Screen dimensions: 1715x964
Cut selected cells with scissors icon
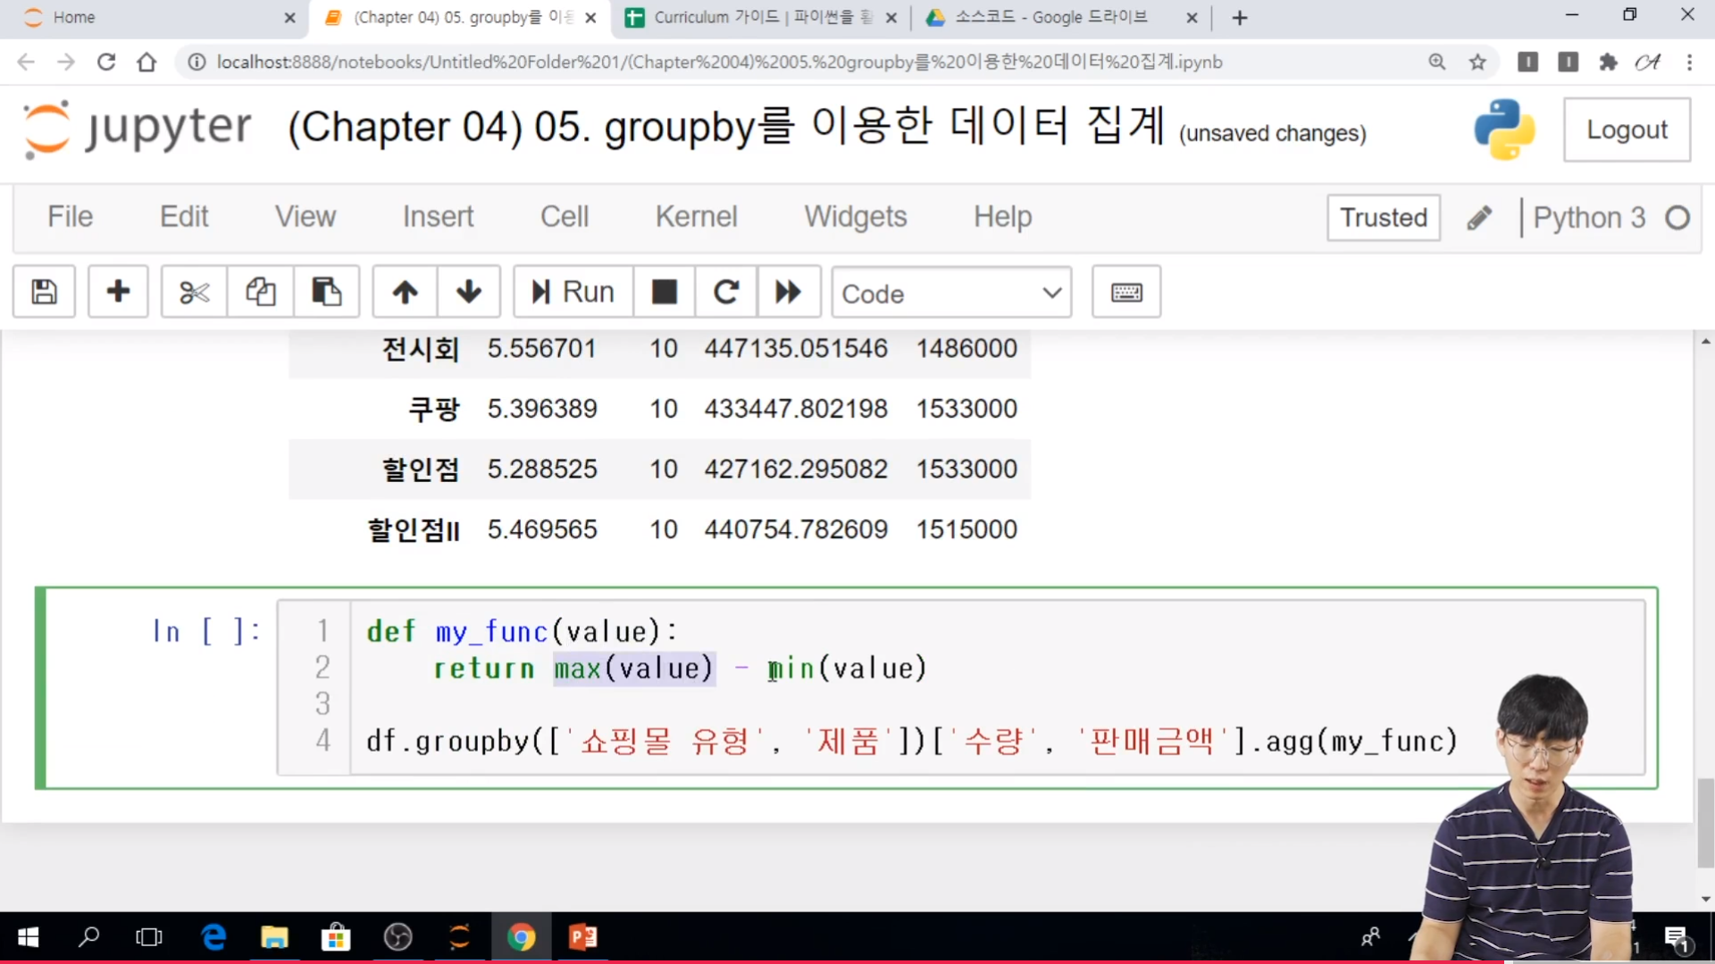point(194,292)
